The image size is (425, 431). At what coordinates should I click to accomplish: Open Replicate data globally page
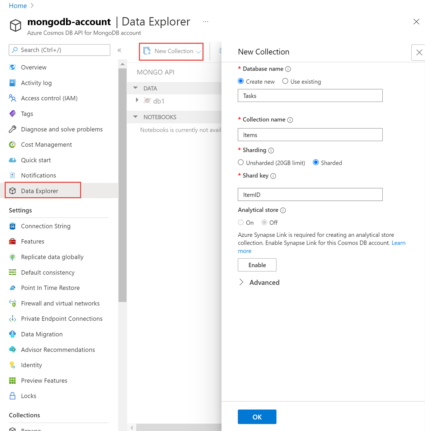click(52, 257)
